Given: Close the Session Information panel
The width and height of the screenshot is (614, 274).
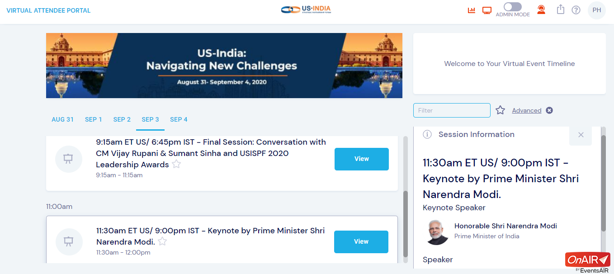Looking at the screenshot, I should [581, 135].
